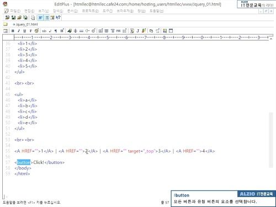Apply Underline tag from HTML toolbar
Screen dimensions: 276x207
[x=25, y=31]
